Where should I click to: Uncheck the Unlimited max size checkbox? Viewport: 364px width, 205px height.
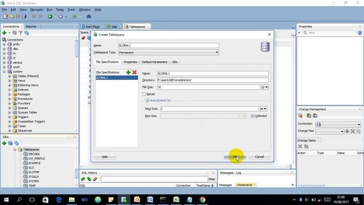click(253, 116)
